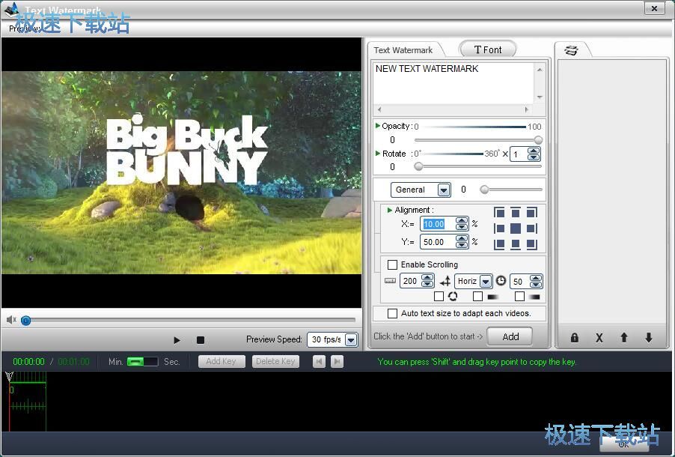This screenshot has height=457, width=675.
Task: Mute the preview audio speaker icon
Action: pyautogui.click(x=11, y=320)
